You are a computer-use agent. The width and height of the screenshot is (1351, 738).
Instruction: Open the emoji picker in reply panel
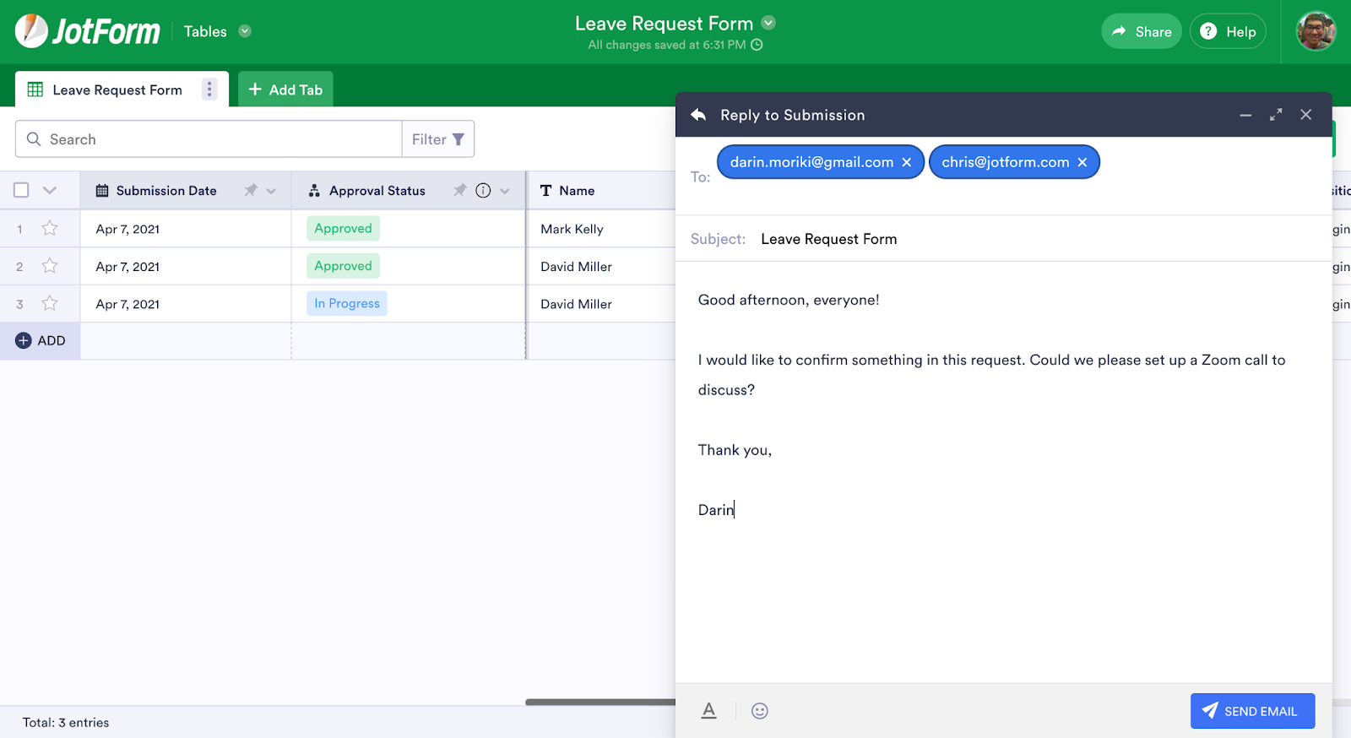click(760, 711)
